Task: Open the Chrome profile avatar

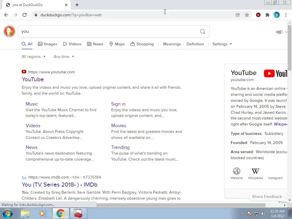Action: click(277, 15)
